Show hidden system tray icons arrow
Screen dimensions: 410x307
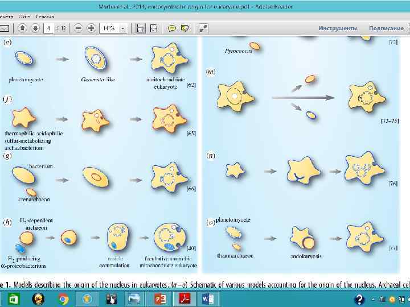374,300
